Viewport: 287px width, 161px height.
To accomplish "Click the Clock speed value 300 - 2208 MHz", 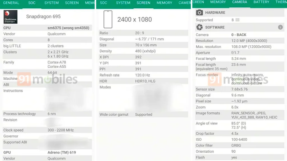I will tap(61, 130).
